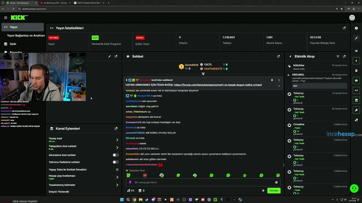This screenshot has width=362, height=203.
Task: Click the stream preview focus icon in right sidebar
Action: [356, 51]
